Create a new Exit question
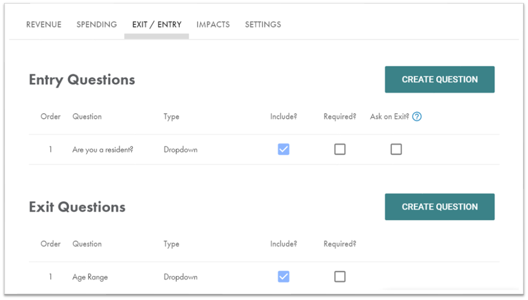Image resolution: width=528 pixels, height=300 pixels. (440, 207)
